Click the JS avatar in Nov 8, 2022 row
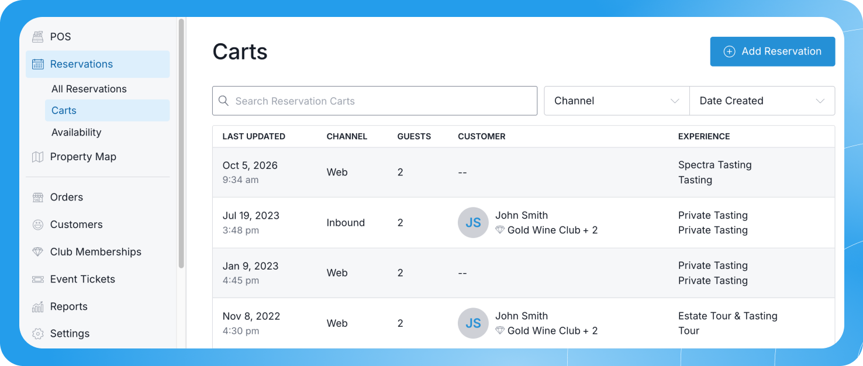Screen dimensions: 863x366 [473, 323]
